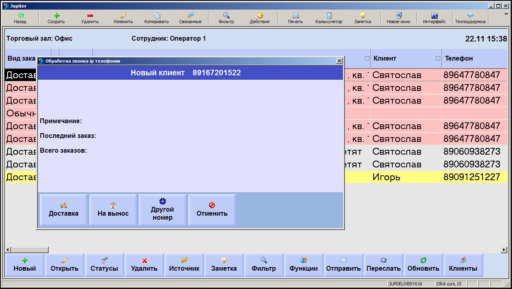Click the left arrow of horizontal scrollbar
Screen dimensions: 512x289
tap(8, 250)
